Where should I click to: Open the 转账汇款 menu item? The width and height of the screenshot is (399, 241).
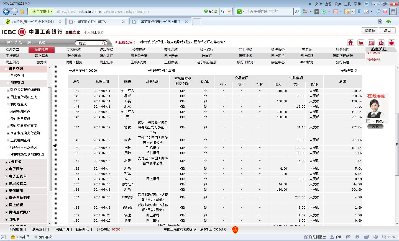[171, 50]
